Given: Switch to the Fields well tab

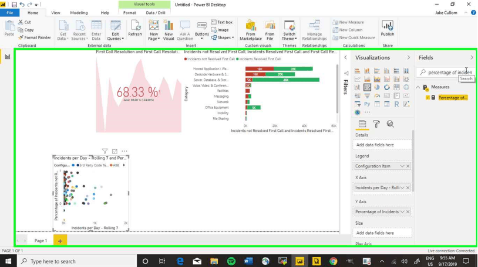Looking at the screenshot, I should pyautogui.click(x=362, y=124).
